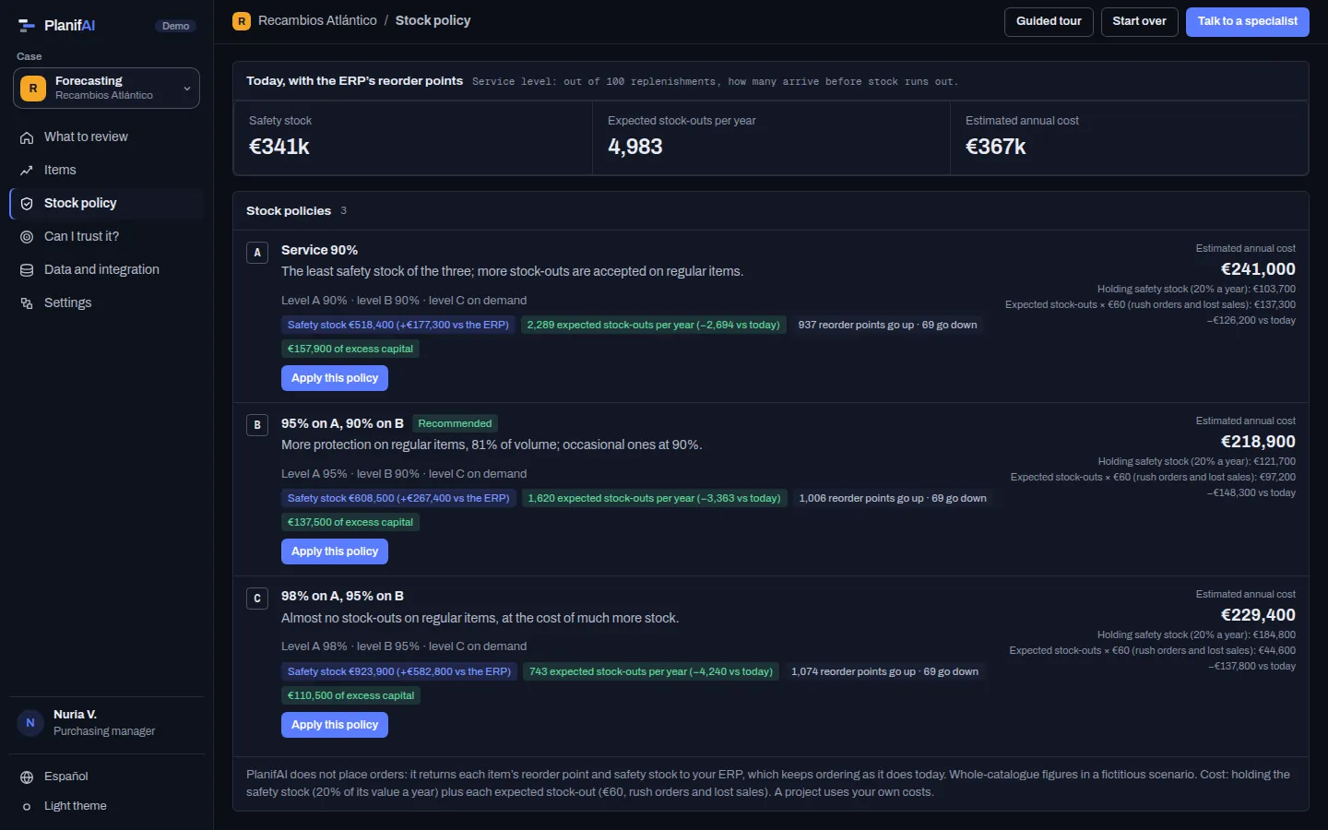The width and height of the screenshot is (1328, 830).
Task: Apply the 95% on A, 90% on B policy
Action: pos(335,551)
